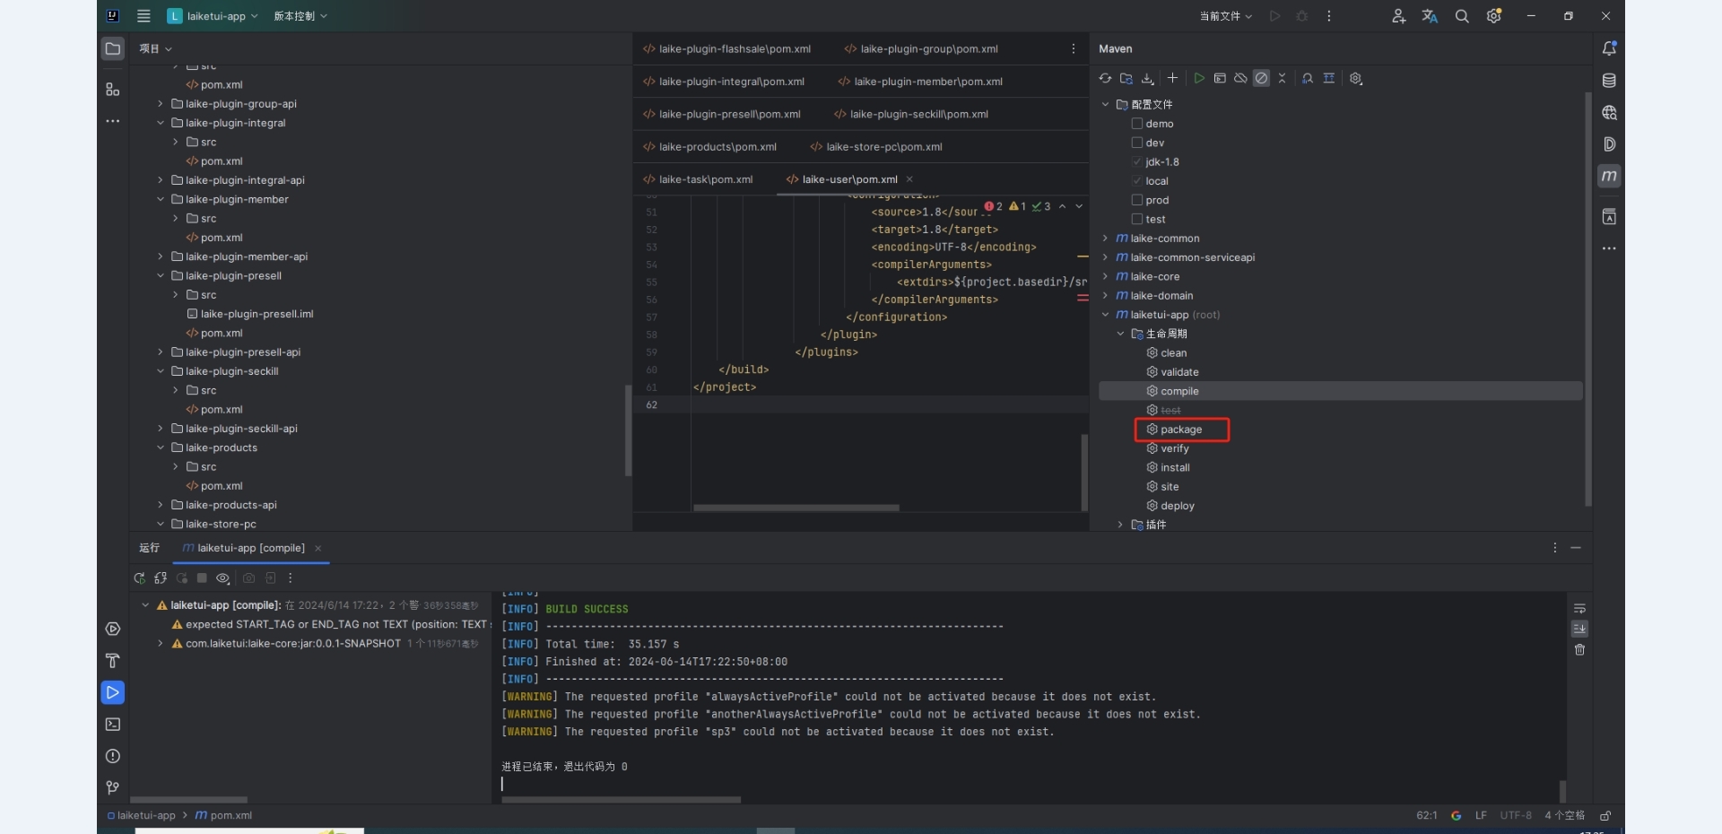The image size is (1722, 834).
Task: Open the Database tool window icon
Action: (1609, 81)
